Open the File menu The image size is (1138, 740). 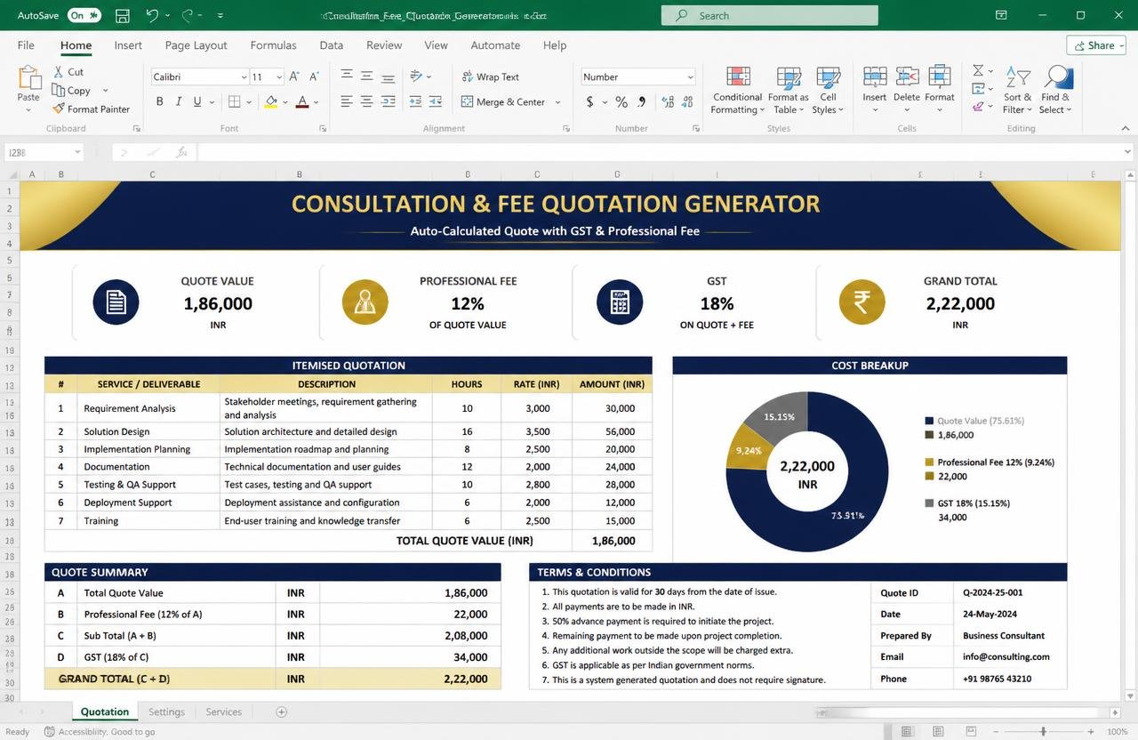pos(26,44)
